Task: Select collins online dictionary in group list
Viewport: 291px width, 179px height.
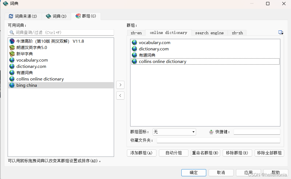Action: [x=205, y=62]
